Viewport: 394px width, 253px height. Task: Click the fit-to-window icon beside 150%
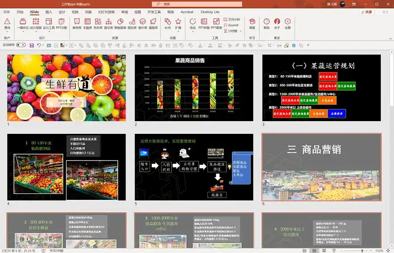(x=388, y=251)
